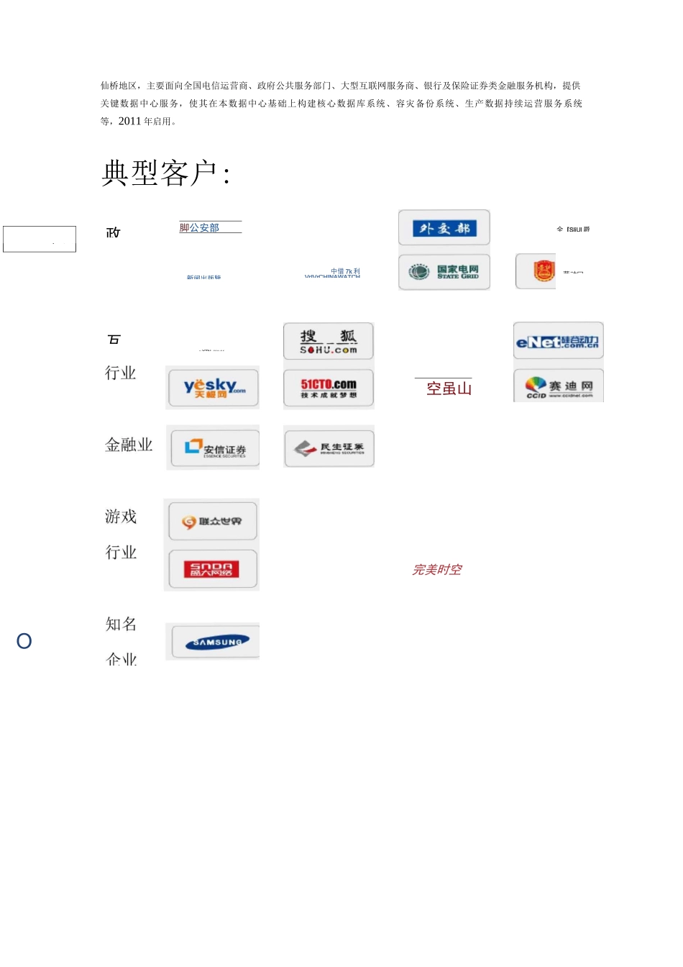Image resolution: width=683 pixels, height=967 pixels.
Task: Click the red 空虽山 text
Action: 449,389
